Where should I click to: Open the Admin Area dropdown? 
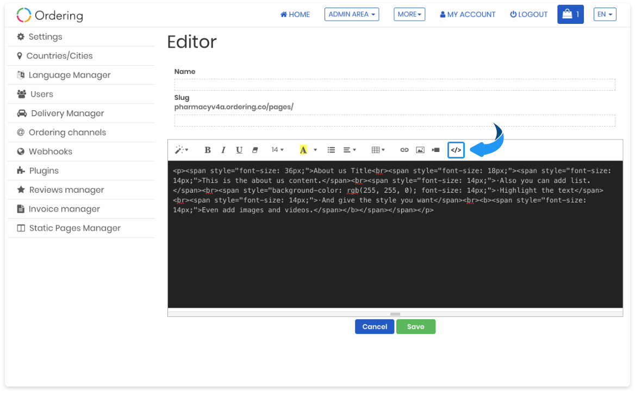tap(352, 15)
